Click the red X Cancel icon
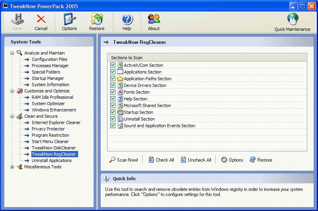 click(x=41, y=19)
